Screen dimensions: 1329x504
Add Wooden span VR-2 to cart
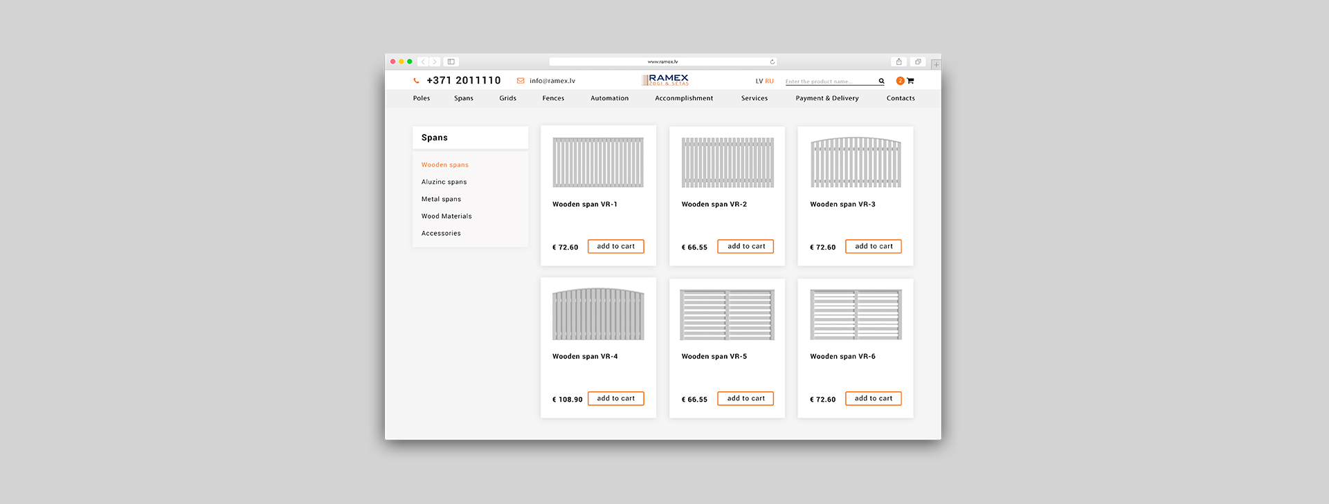click(x=746, y=246)
